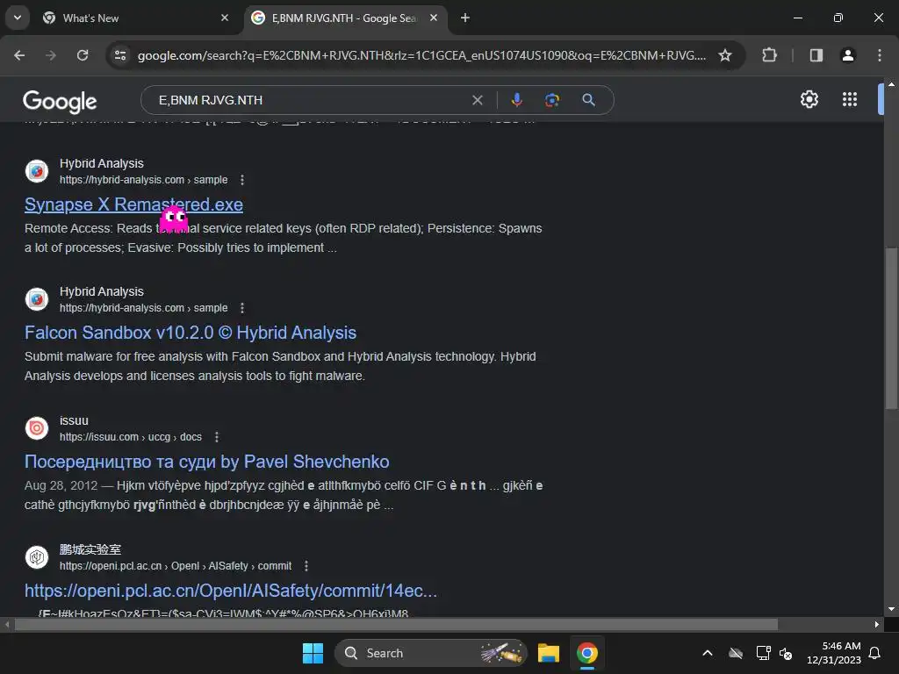899x674 pixels.
Task: Open the Google apps grid
Action: tap(850, 99)
